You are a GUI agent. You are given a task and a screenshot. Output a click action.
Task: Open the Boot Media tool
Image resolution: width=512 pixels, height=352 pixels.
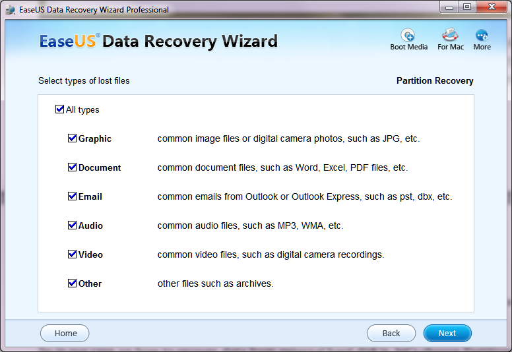tap(408, 40)
